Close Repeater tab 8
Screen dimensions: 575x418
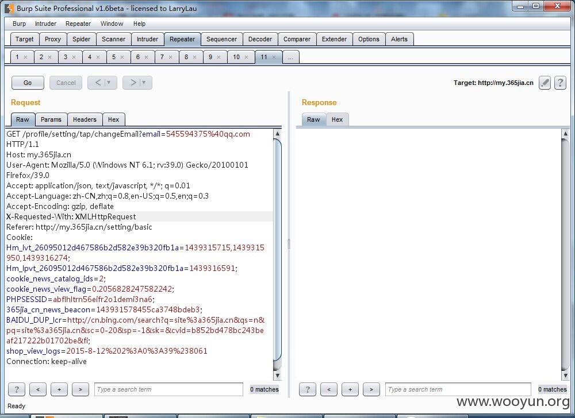(x=194, y=57)
